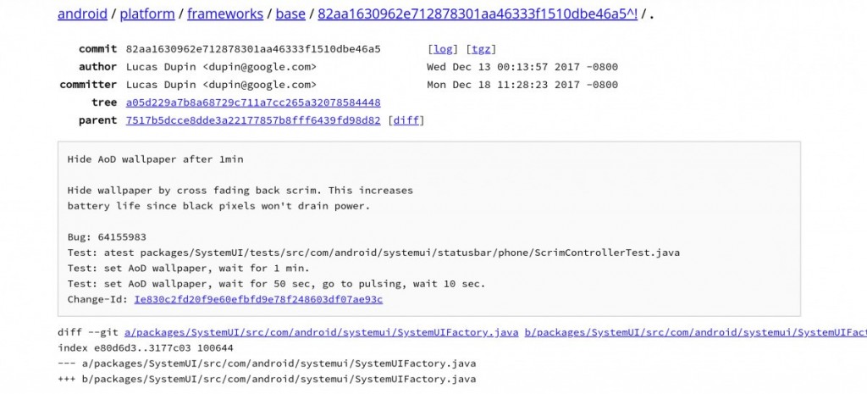Viewport: 867px width, 394px height.
Task: Go to the platform breadcrumb
Action: (x=147, y=14)
